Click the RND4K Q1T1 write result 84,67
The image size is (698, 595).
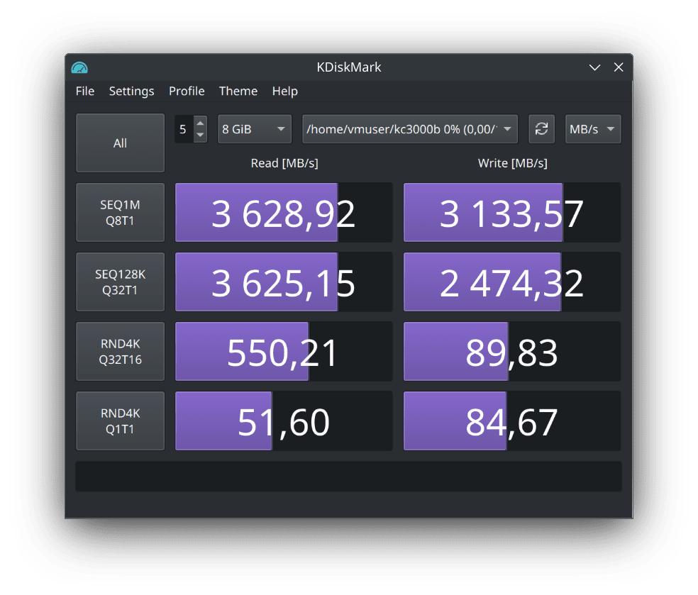pos(512,421)
